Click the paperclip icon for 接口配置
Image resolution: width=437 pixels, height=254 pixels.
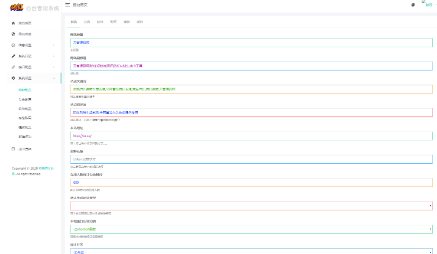coord(13,67)
